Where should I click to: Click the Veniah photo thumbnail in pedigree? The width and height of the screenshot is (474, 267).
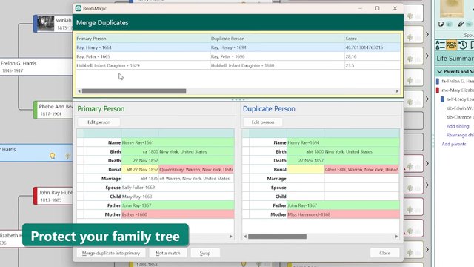point(46,24)
